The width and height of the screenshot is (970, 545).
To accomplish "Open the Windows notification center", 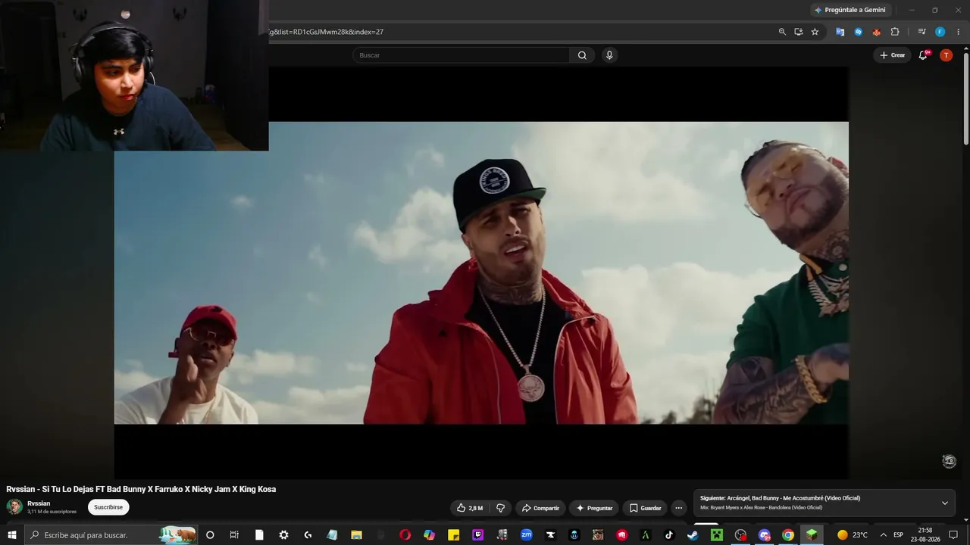I will [x=953, y=534].
